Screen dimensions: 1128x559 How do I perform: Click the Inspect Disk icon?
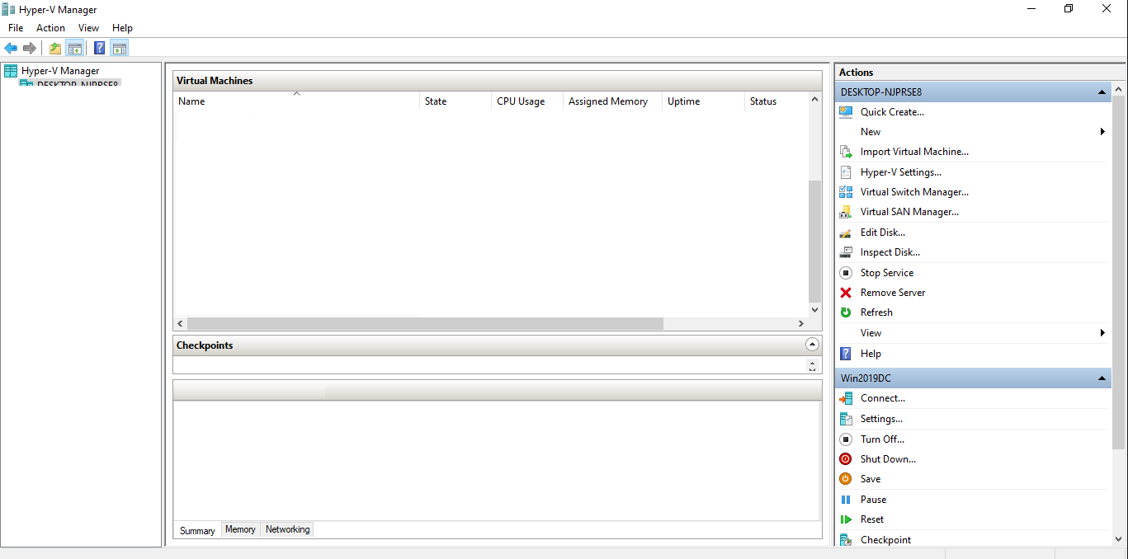846,252
